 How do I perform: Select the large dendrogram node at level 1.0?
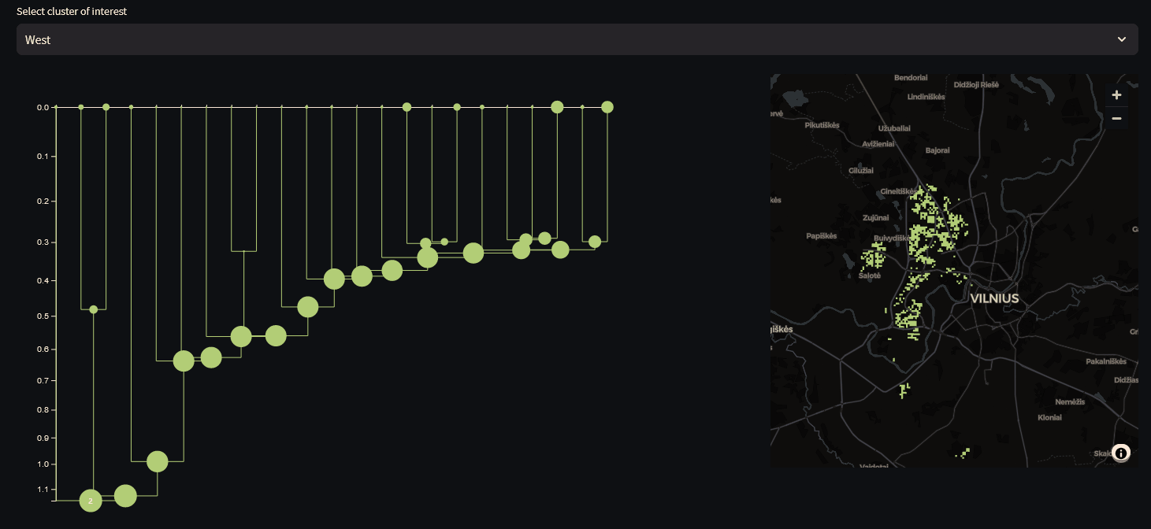point(158,461)
